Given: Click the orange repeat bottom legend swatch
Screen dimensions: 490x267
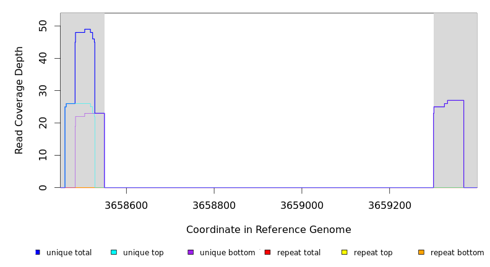Looking at the screenshot, I should (421, 252).
